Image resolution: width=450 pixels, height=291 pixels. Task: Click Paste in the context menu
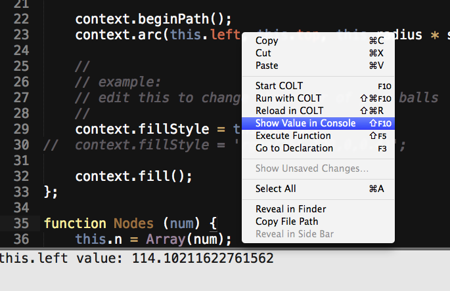pyautogui.click(x=267, y=66)
